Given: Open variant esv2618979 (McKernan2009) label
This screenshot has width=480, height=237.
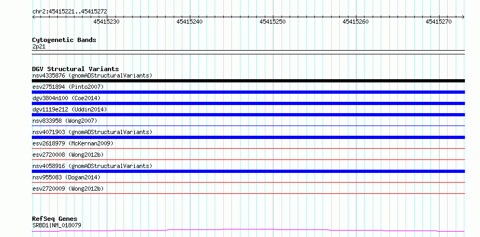Looking at the screenshot, I should pos(73,143).
